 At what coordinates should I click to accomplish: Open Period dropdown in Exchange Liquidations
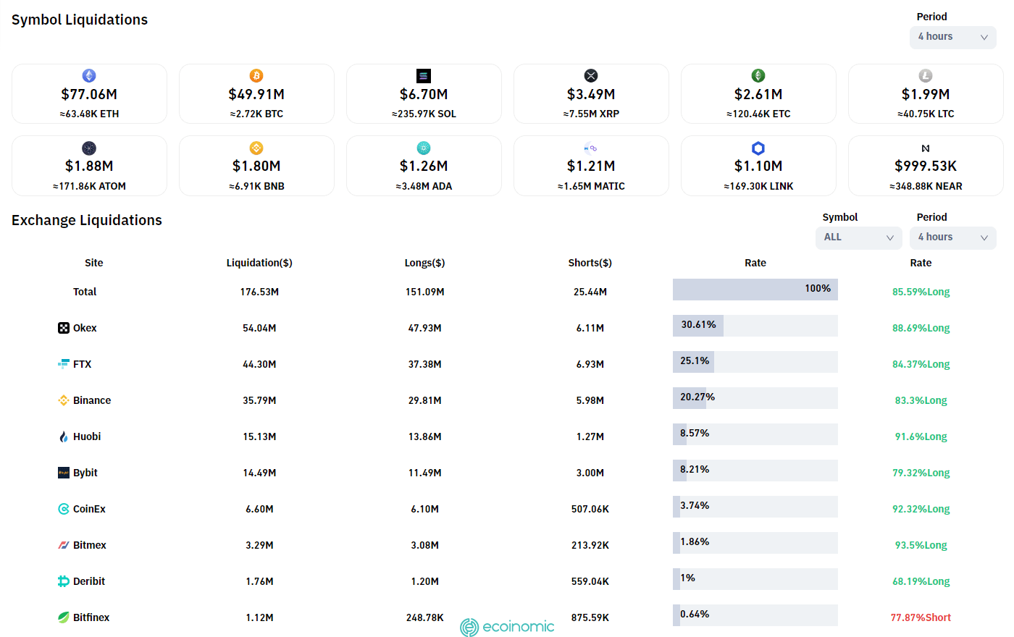pos(953,237)
